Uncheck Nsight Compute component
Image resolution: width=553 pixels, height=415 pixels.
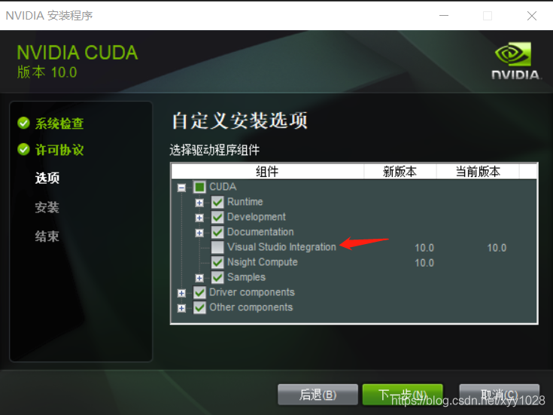coord(217,262)
